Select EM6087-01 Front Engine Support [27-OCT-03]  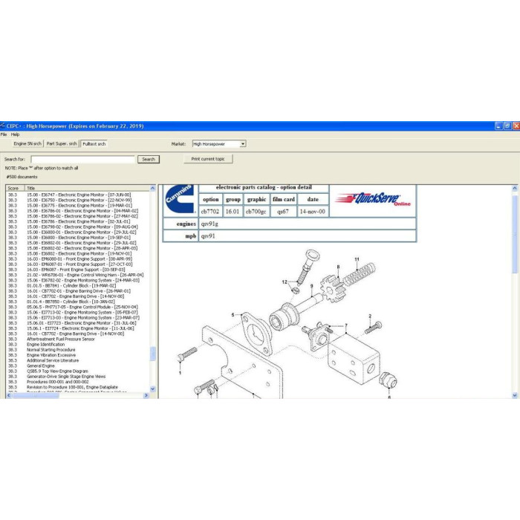79,264
